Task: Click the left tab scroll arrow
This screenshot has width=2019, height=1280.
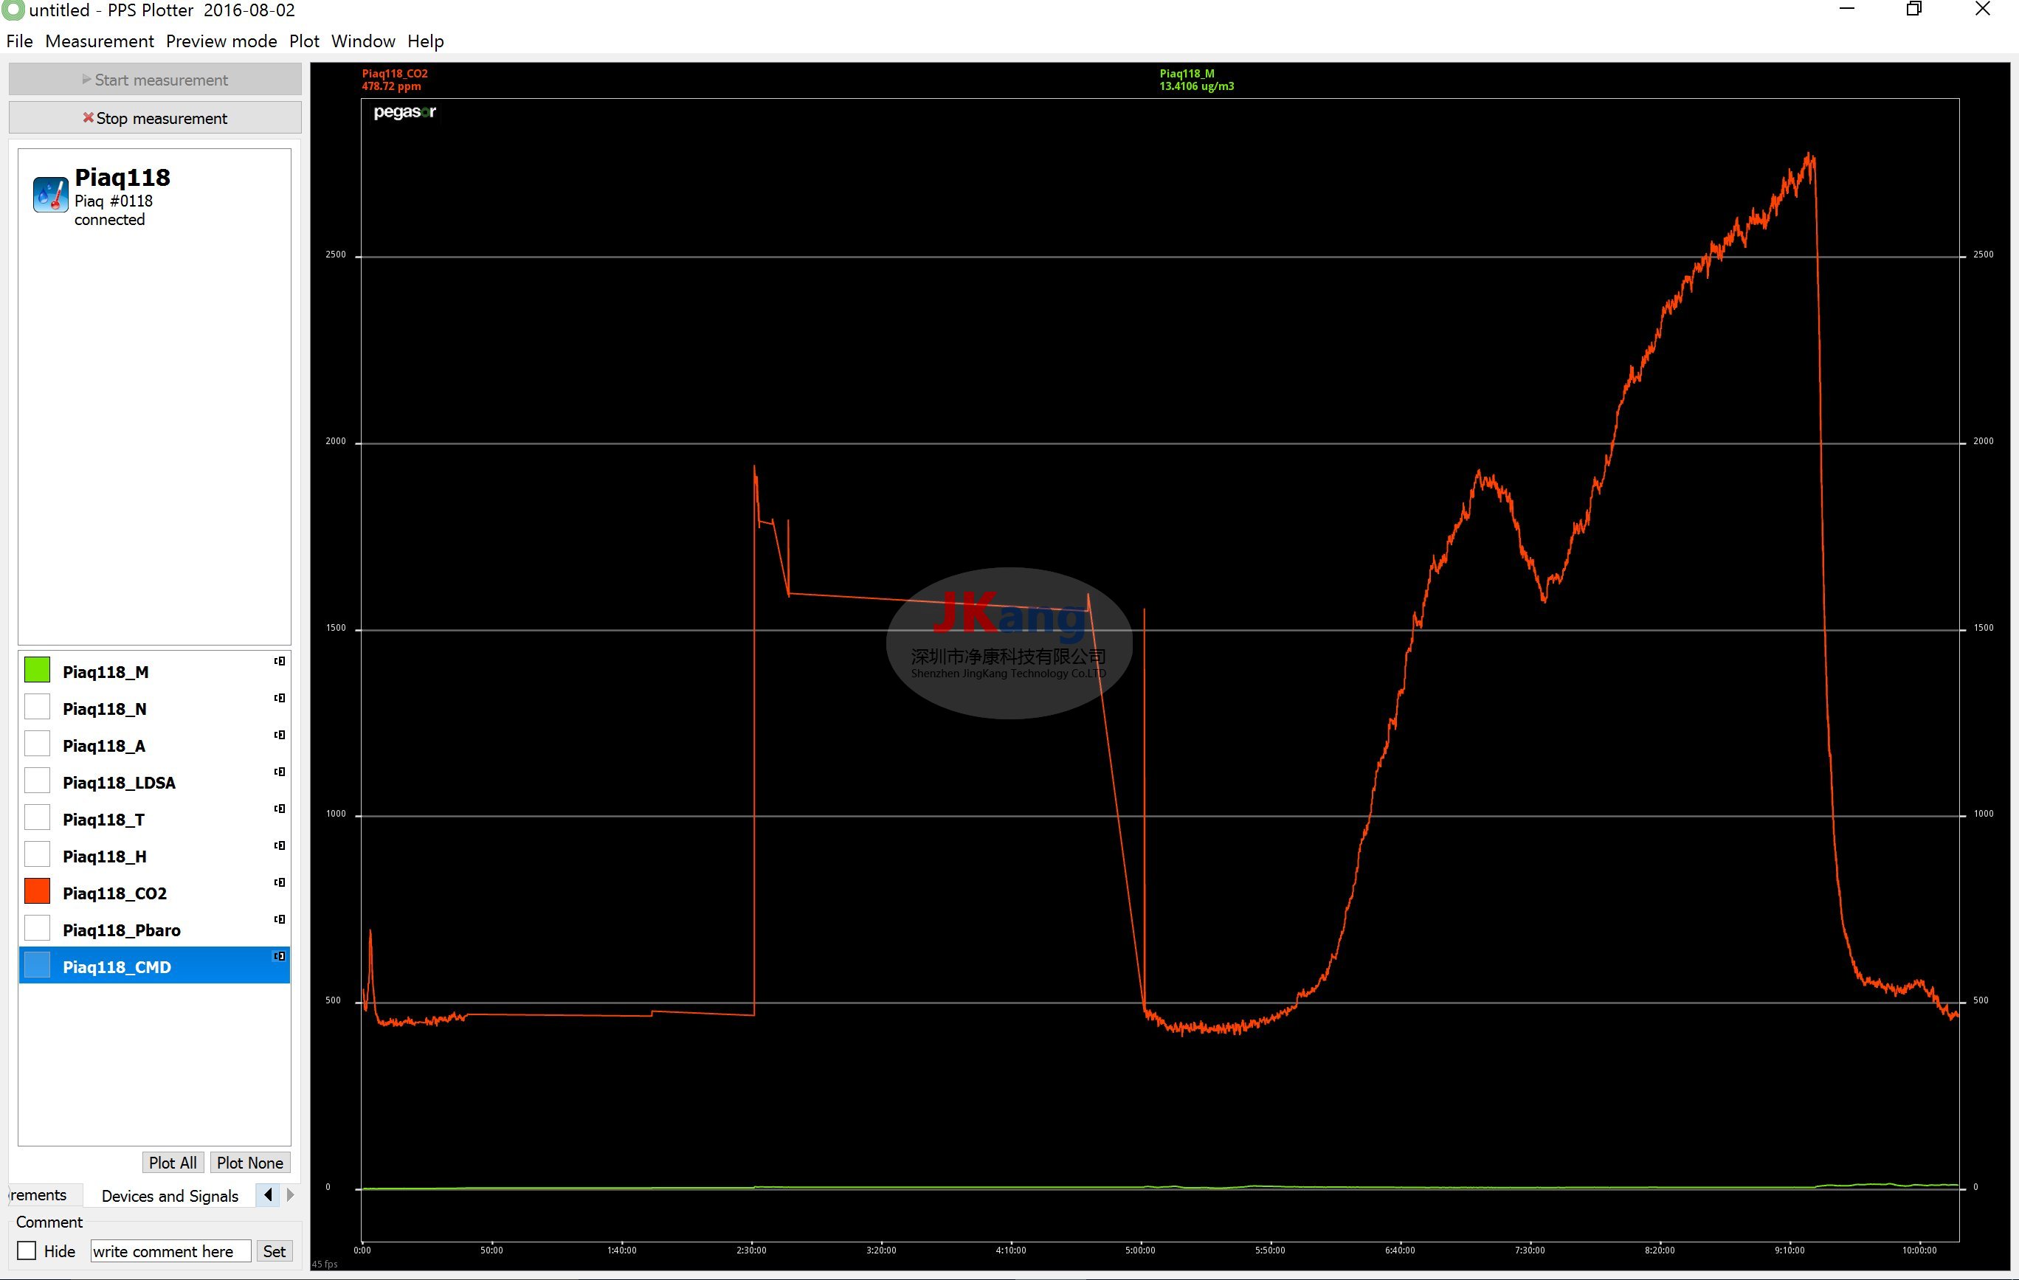Action: (x=267, y=1194)
